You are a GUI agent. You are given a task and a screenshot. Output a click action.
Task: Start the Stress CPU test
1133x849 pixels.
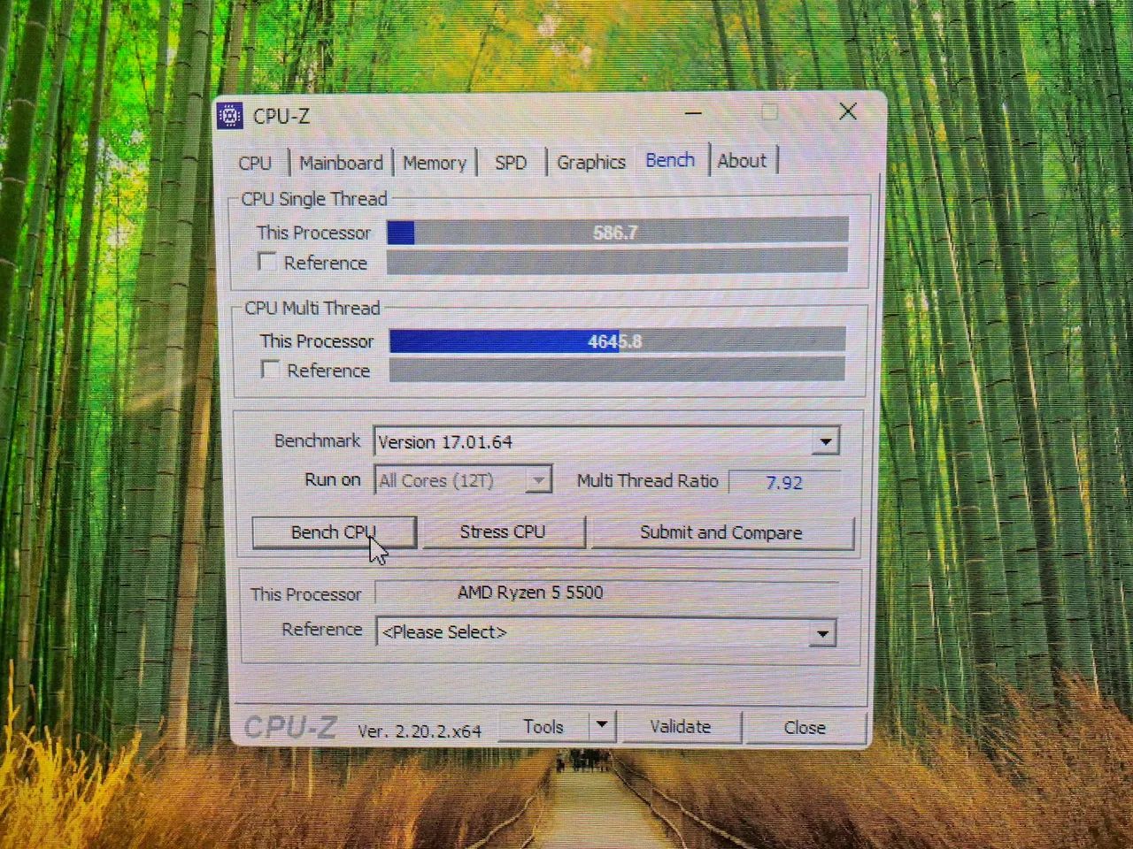502,532
